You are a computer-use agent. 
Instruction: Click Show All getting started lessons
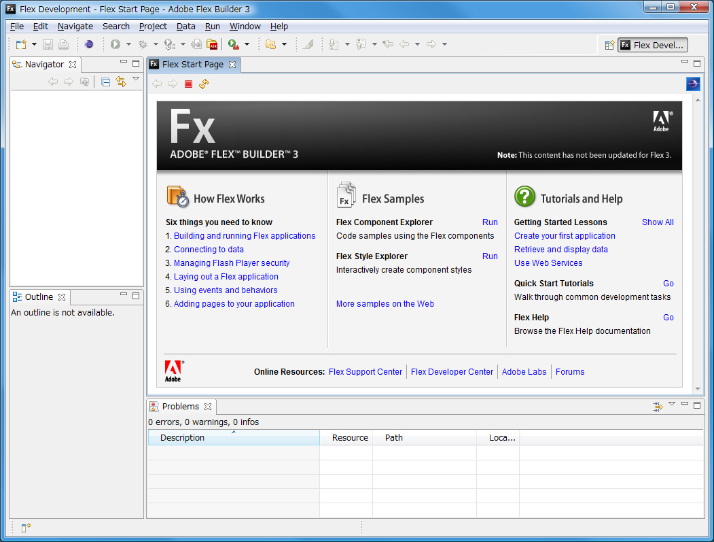point(658,222)
